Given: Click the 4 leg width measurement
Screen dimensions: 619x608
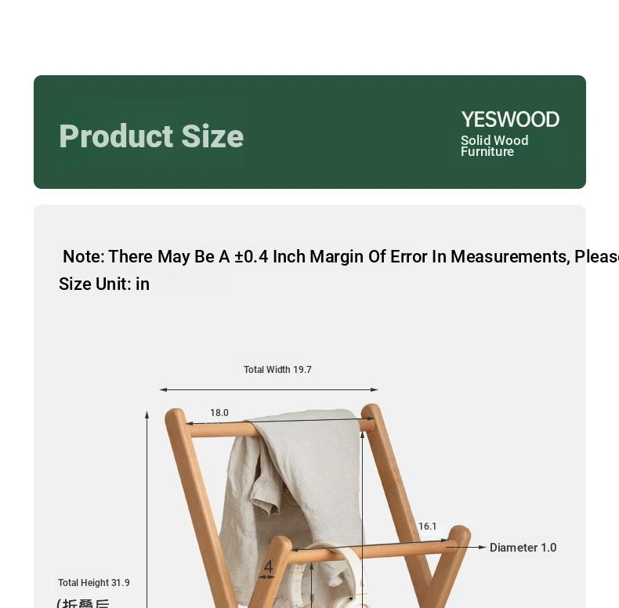Looking at the screenshot, I should (269, 567).
